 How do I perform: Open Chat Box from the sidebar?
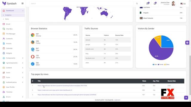pyautogui.click(x=9, y=29)
